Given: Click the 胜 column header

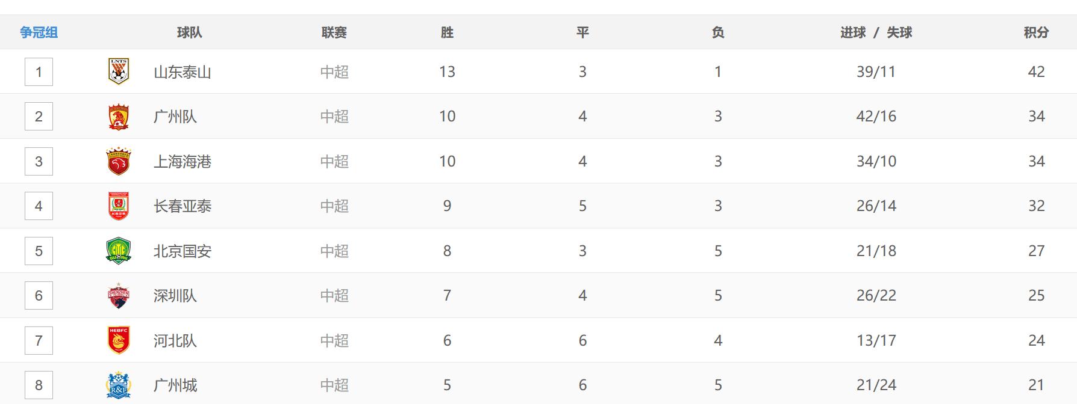Looking at the screenshot, I should coord(447,32).
